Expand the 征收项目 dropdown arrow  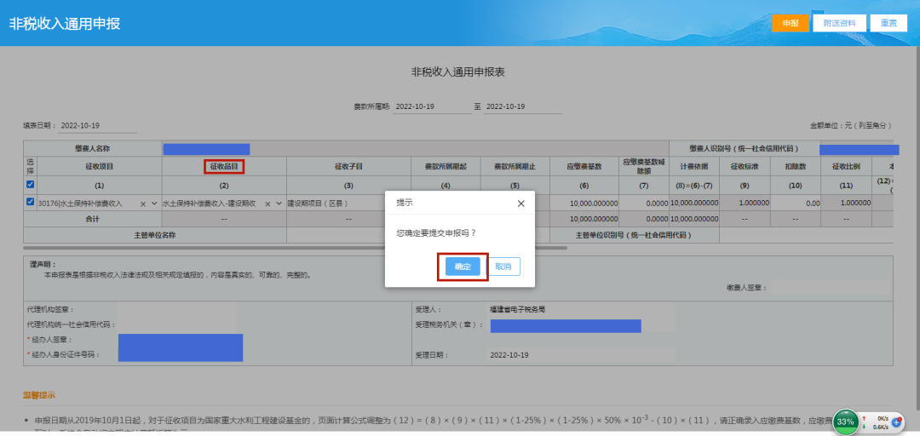tap(154, 204)
